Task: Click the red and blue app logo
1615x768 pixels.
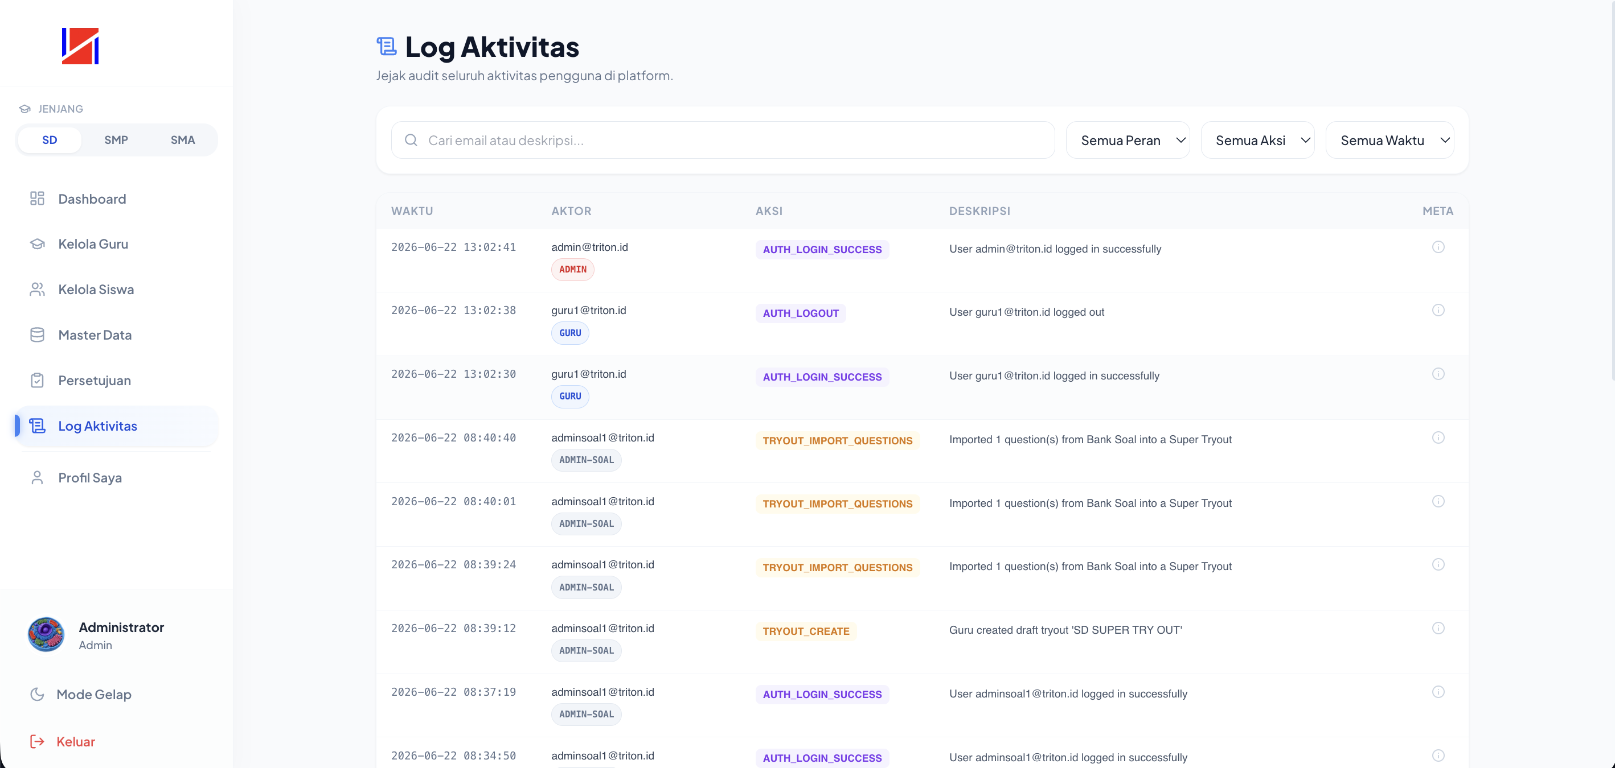Action: pyautogui.click(x=80, y=46)
